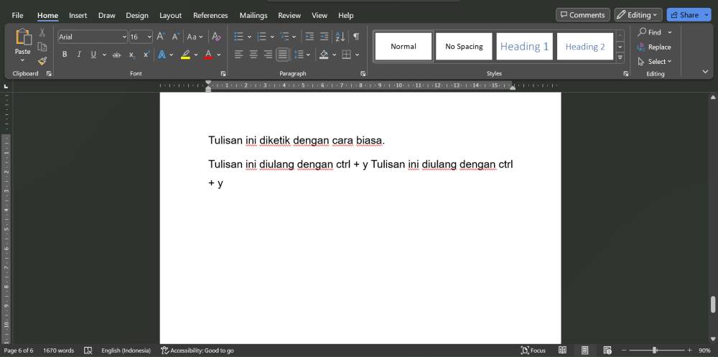Click the zoom slider in status bar
The height and width of the screenshot is (357, 718).
pyautogui.click(x=655, y=351)
